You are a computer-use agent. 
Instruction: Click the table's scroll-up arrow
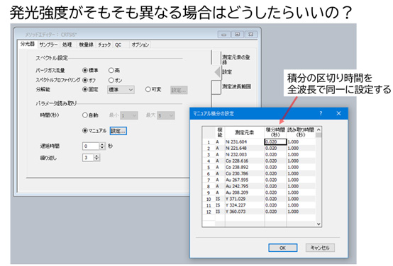(x=319, y=129)
